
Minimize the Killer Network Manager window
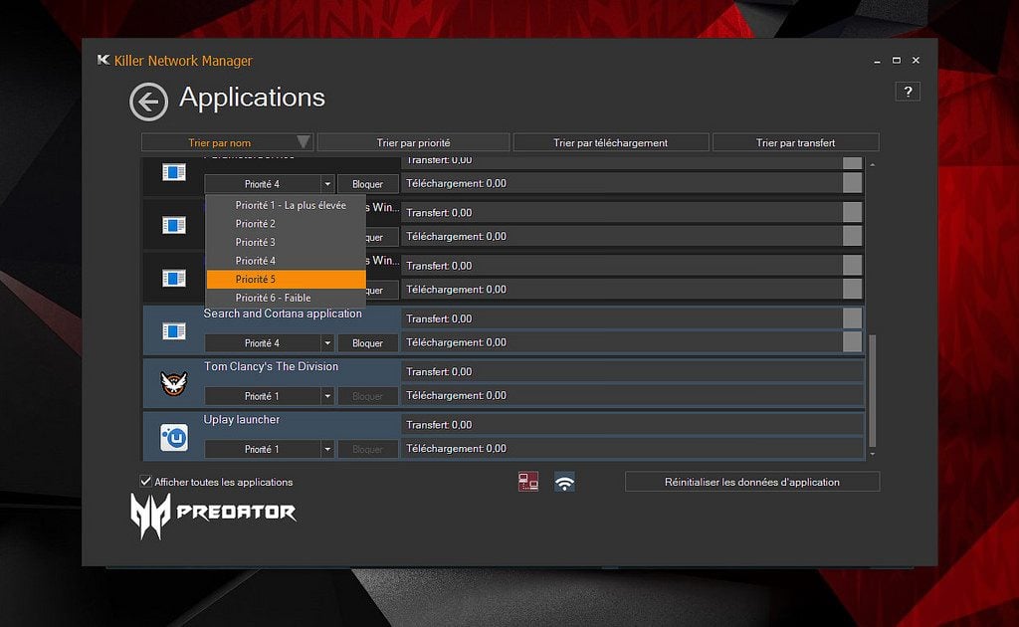coord(877,61)
